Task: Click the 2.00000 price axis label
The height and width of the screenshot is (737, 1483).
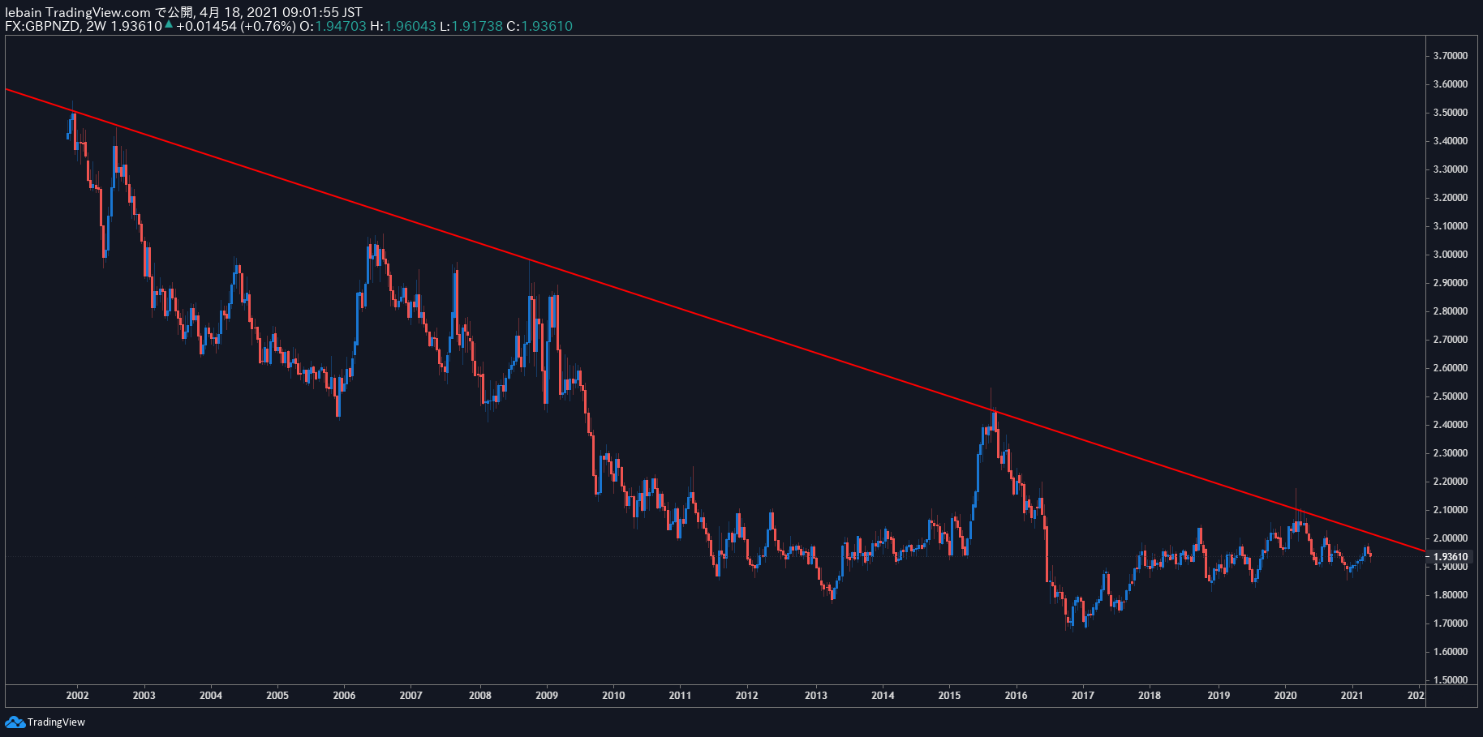Action: click(x=1451, y=538)
